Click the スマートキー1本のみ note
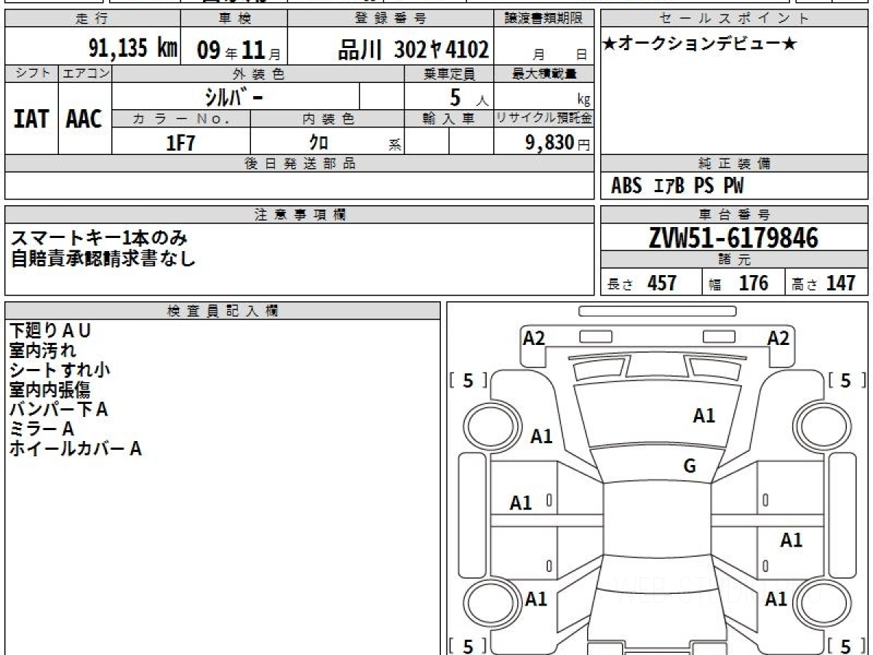873x655 pixels. coord(99,237)
